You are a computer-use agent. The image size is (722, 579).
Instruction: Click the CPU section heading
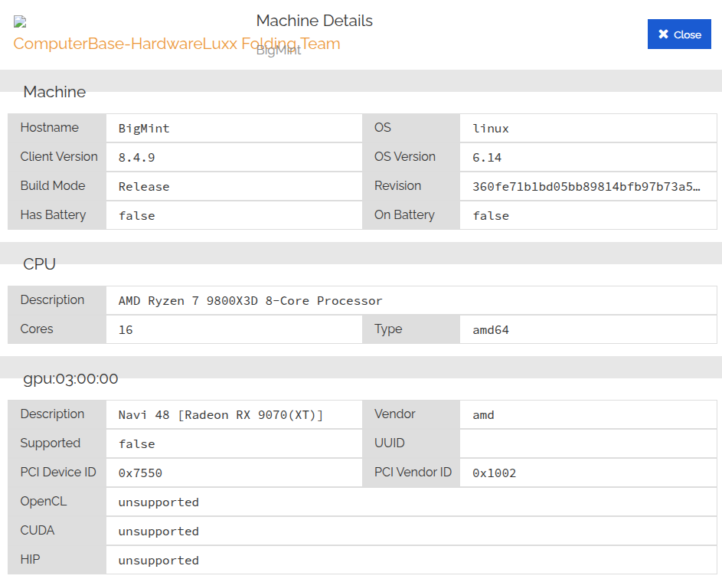point(39,264)
